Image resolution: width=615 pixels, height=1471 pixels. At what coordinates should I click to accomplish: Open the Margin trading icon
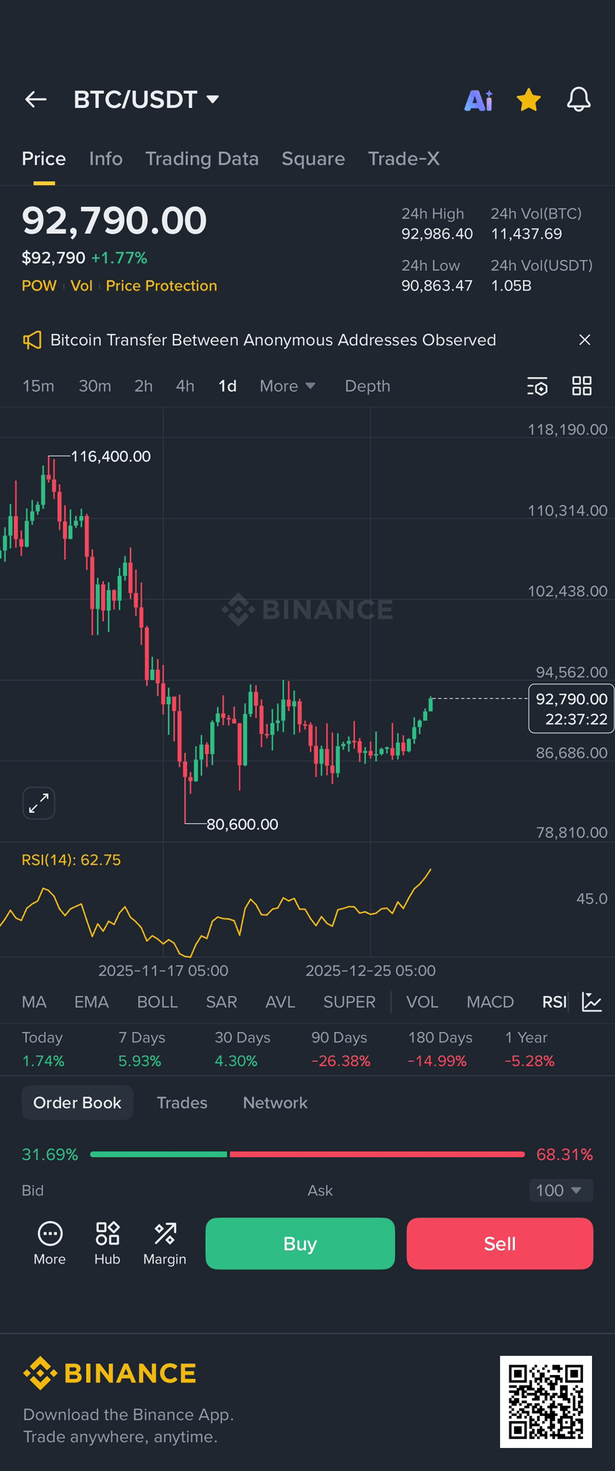pos(165,1243)
